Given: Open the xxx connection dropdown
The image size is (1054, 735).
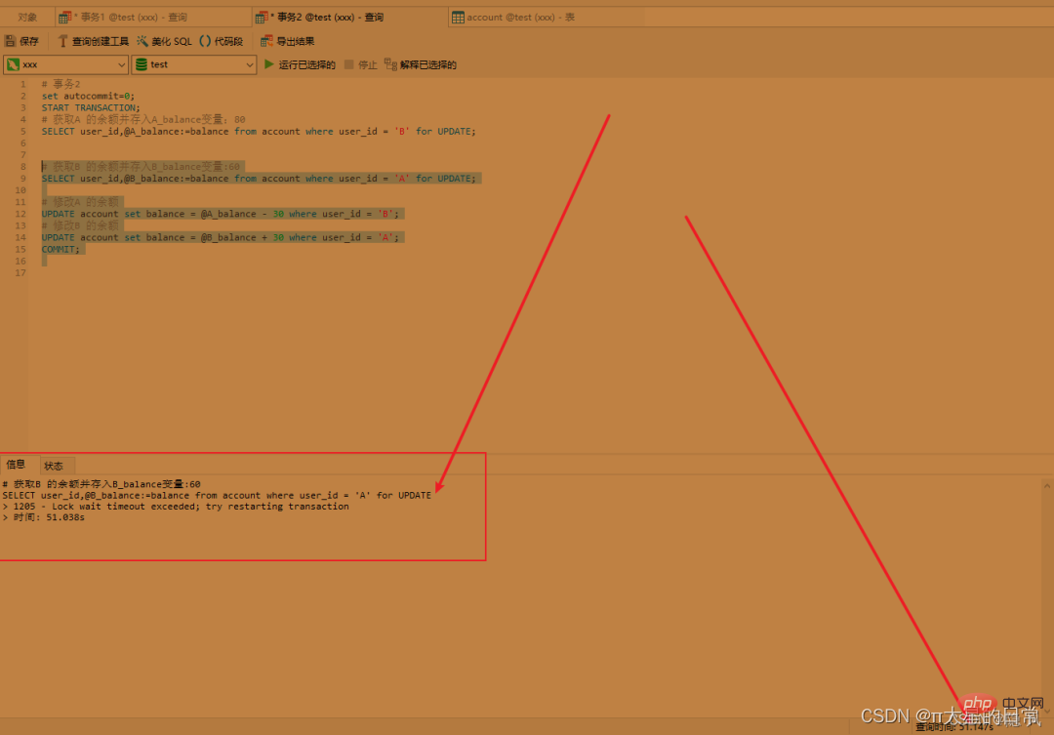Looking at the screenshot, I should (66, 64).
